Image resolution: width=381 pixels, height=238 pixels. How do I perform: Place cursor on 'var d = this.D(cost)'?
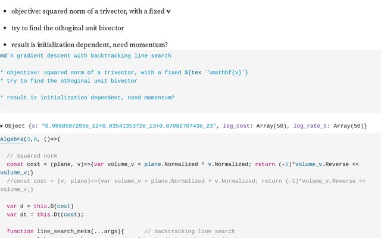[x=40, y=206]
